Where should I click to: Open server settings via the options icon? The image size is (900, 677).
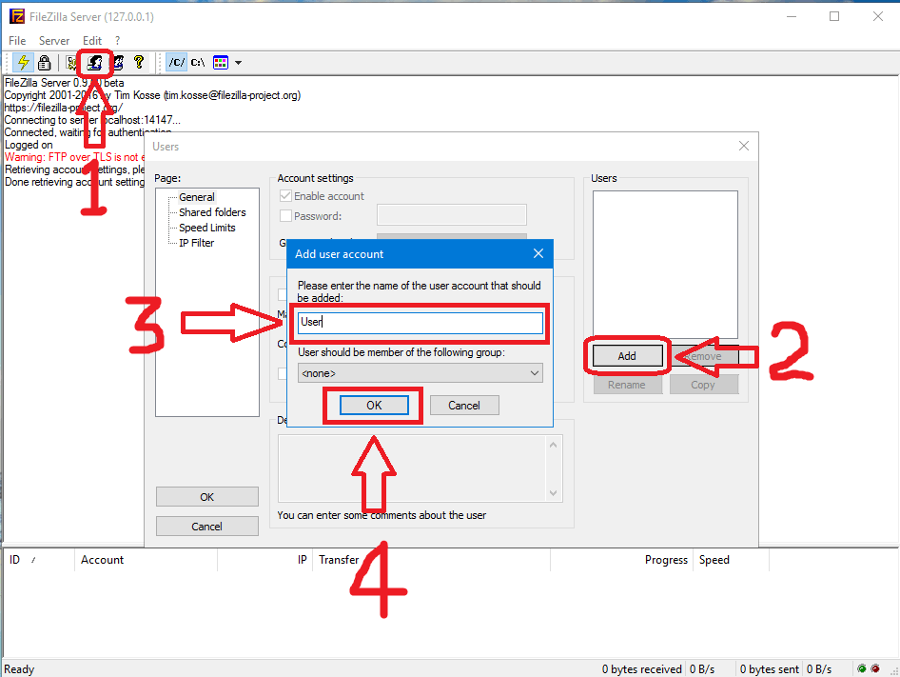click(71, 62)
